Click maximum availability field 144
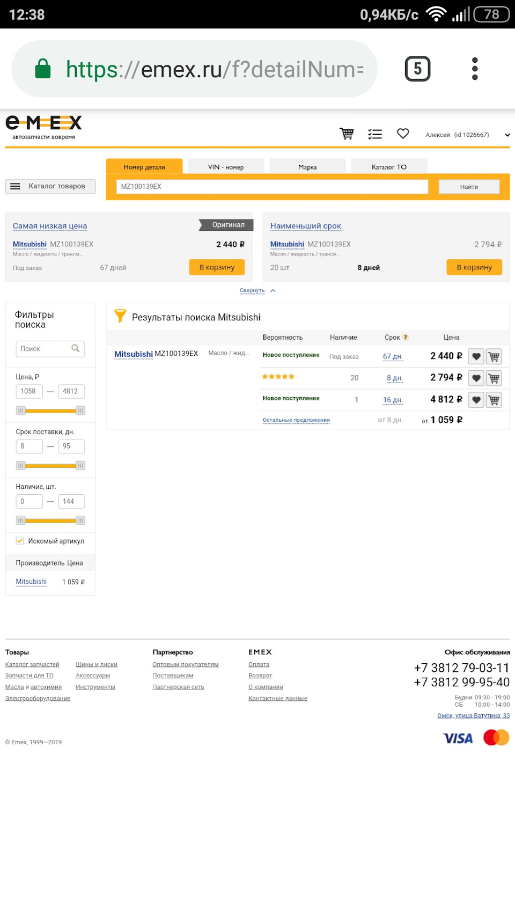This screenshot has width=515, height=916. click(71, 501)
